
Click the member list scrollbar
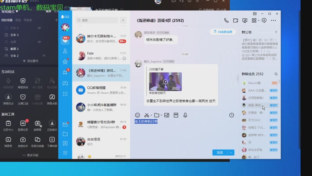(x=279, y=81)
